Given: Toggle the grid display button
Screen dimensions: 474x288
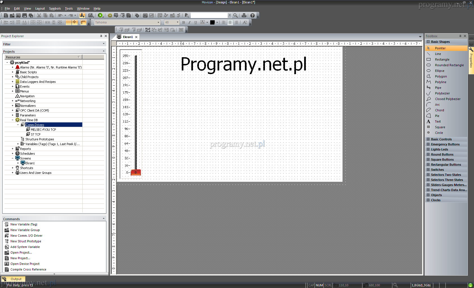Looking at the screenshot, I should (69, 22).
